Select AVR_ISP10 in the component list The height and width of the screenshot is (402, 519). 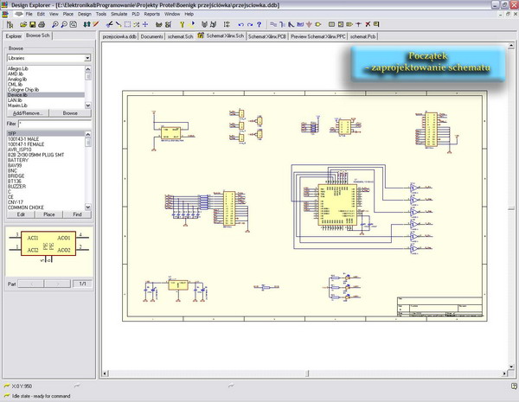pyautogui.click(x=46, y=150)
